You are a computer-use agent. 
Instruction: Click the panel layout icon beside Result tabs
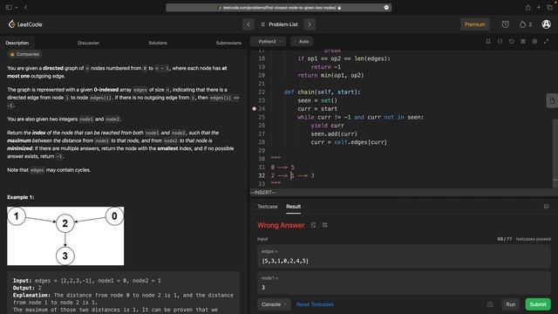pos(546,206)
